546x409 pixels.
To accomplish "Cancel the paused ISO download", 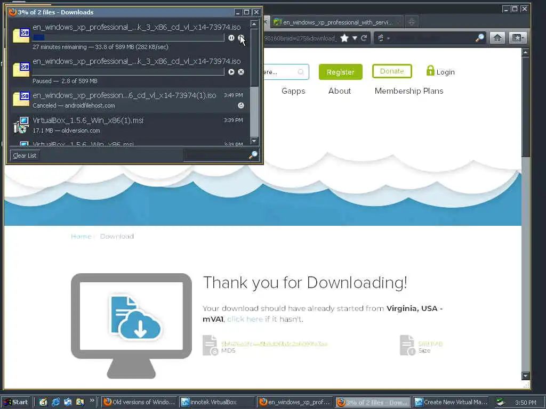I will pyautogui.click(x=241, y=72).
